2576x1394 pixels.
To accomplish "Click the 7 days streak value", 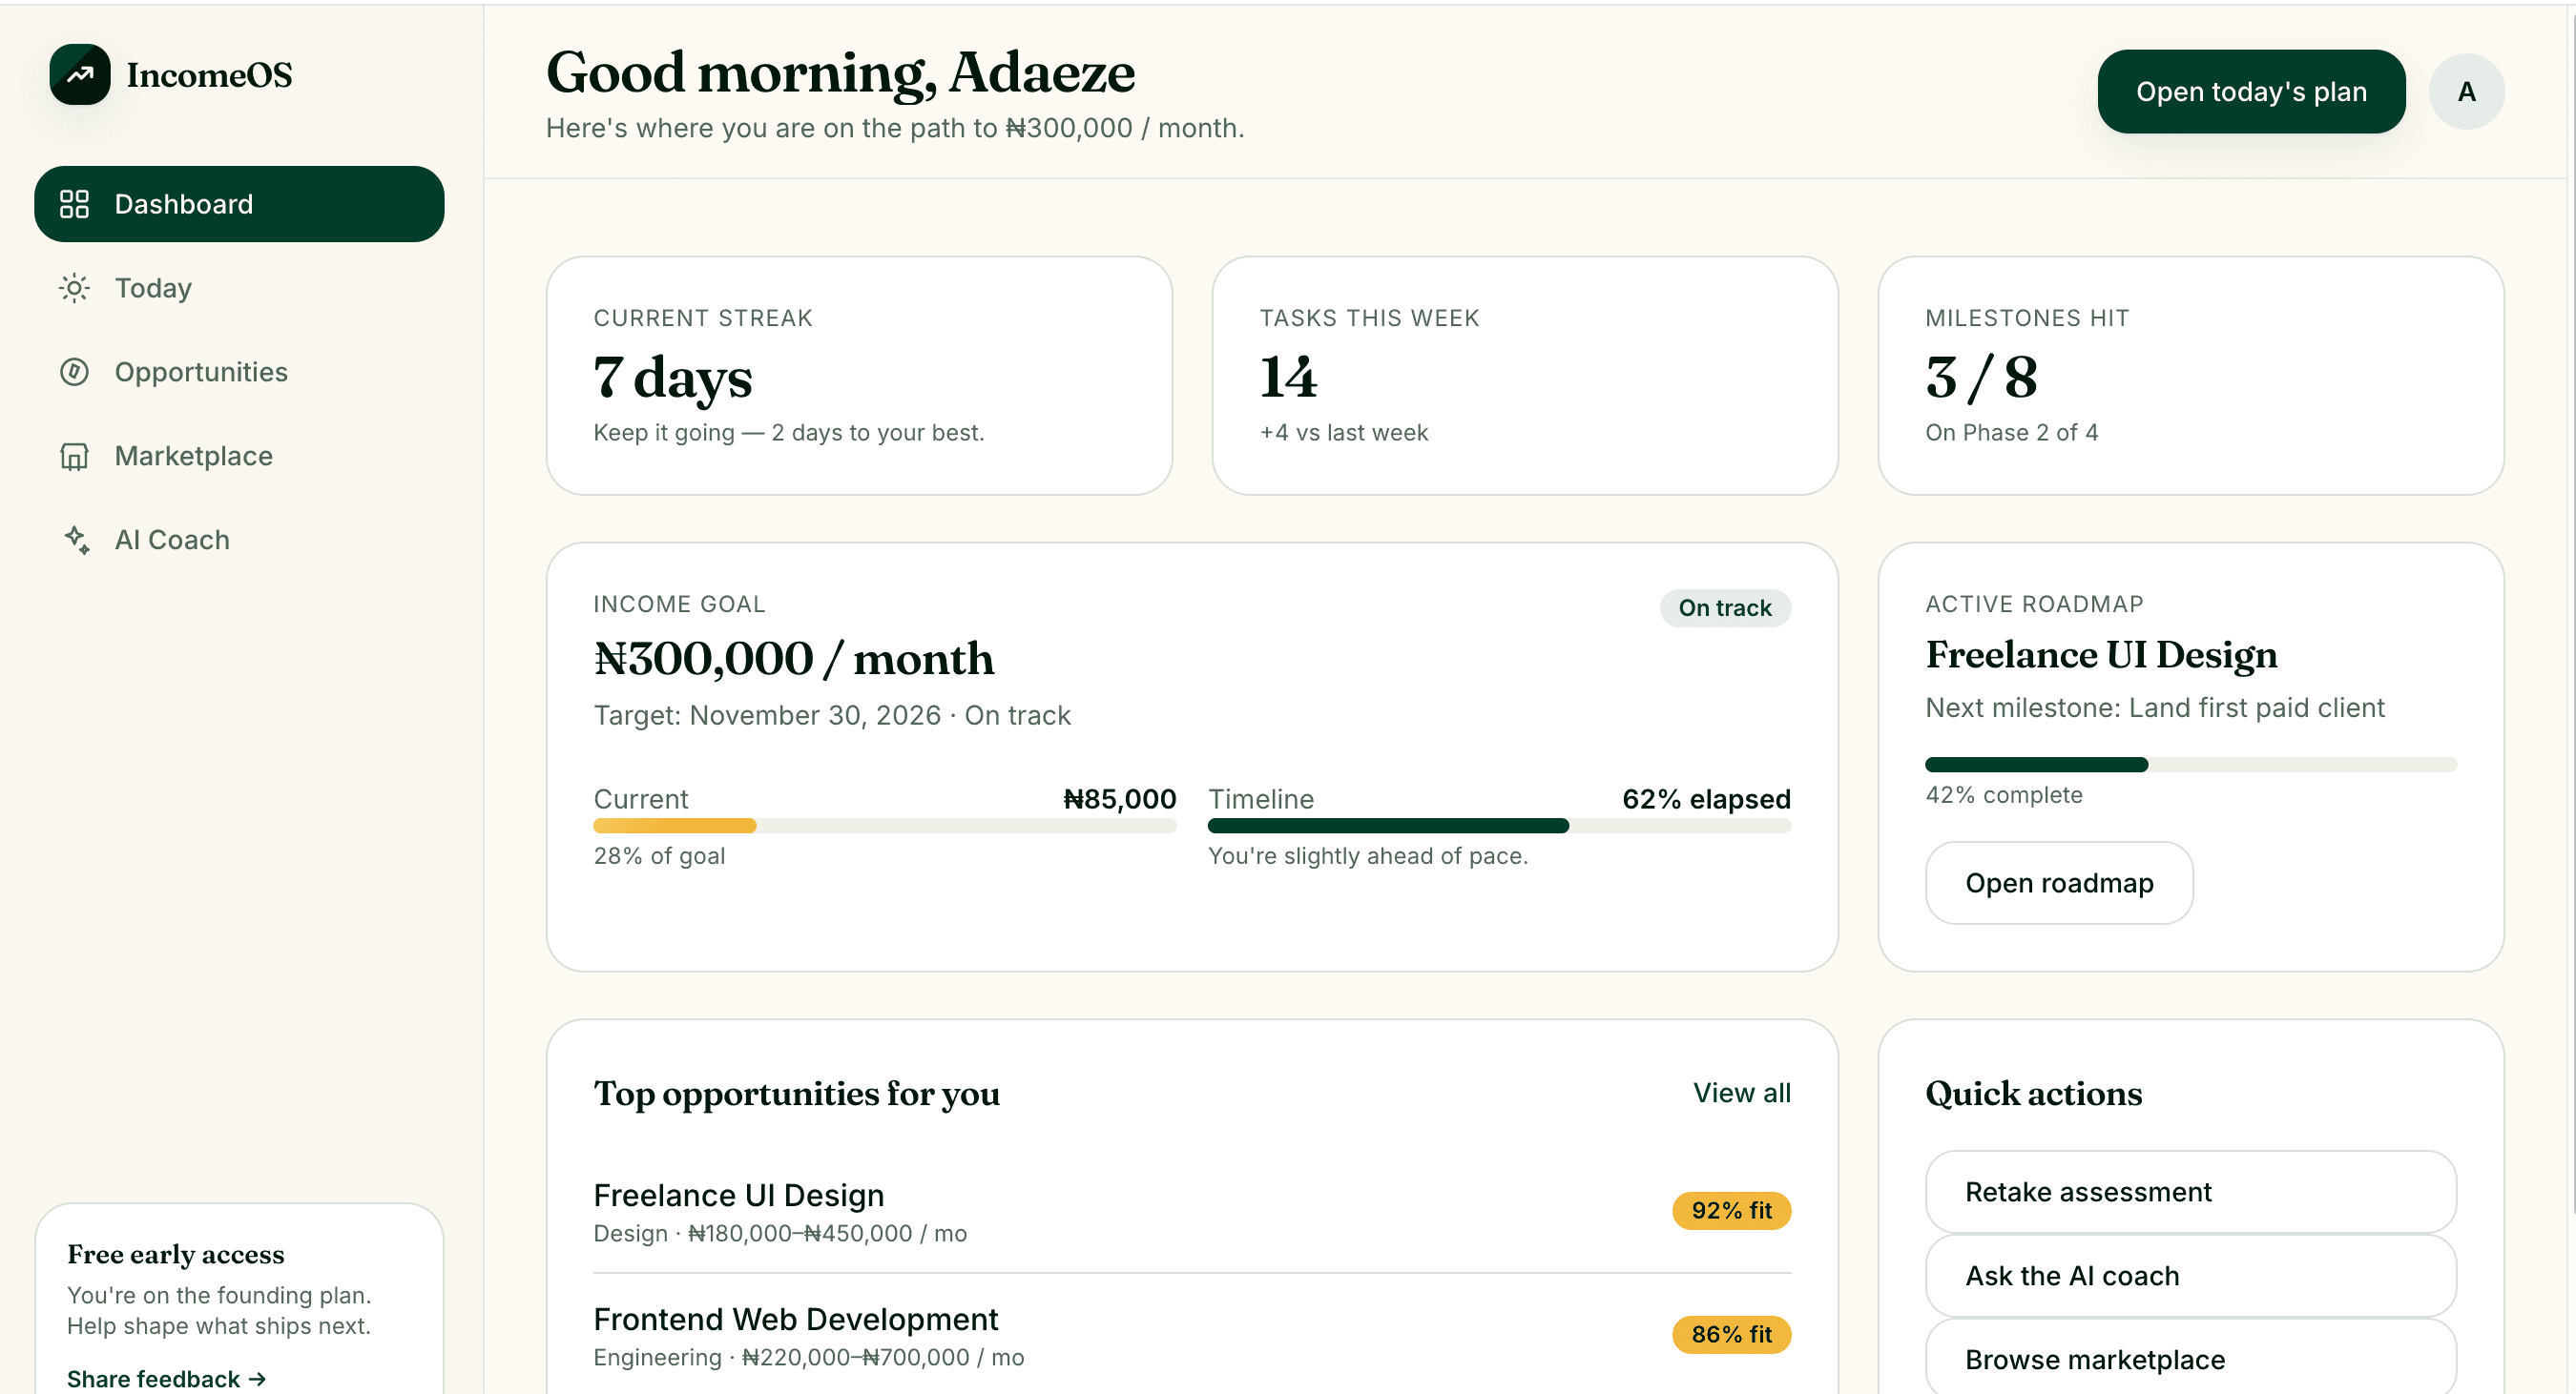I will click(x=672, y=379).
